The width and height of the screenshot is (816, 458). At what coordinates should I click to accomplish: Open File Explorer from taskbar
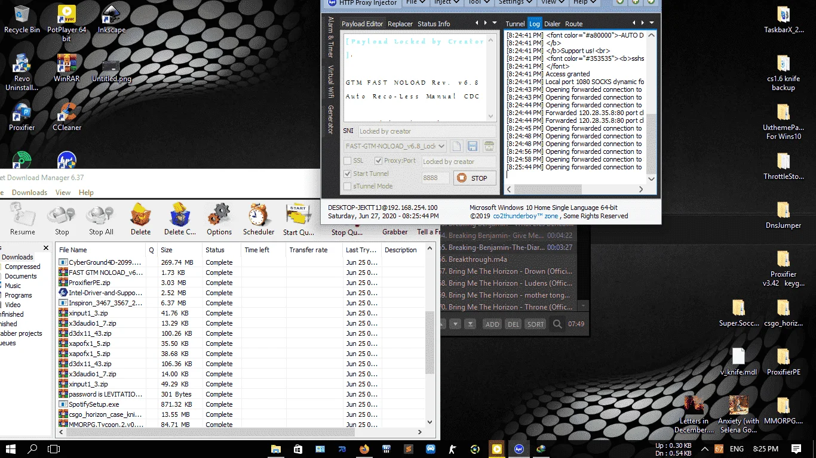(276, 448)
